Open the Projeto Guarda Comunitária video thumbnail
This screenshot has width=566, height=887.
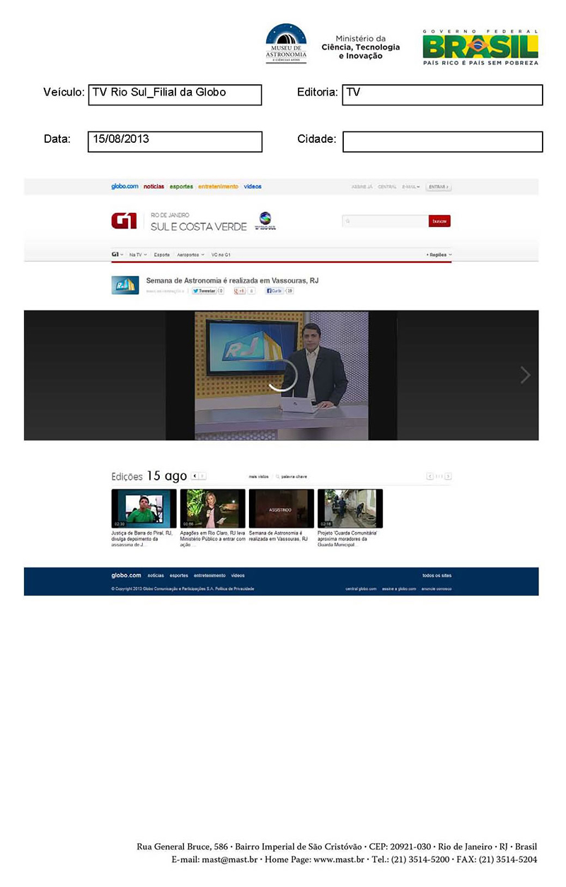[350, 509]
